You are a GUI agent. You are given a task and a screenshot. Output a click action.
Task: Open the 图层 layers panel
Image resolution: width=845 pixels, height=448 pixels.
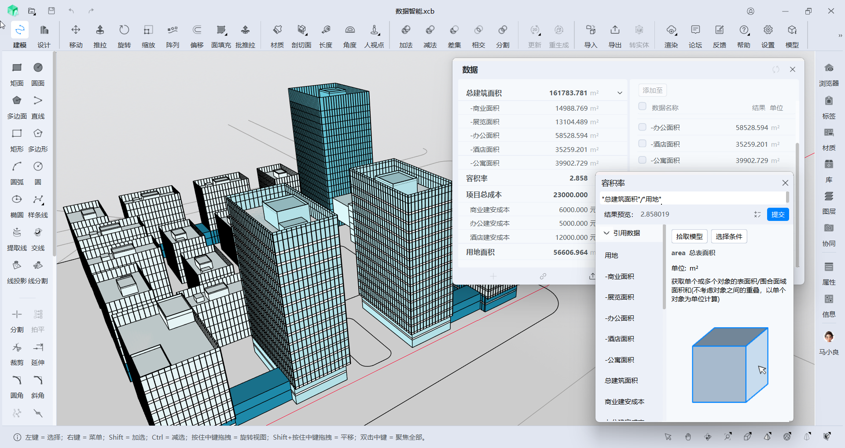pos(829,197)
